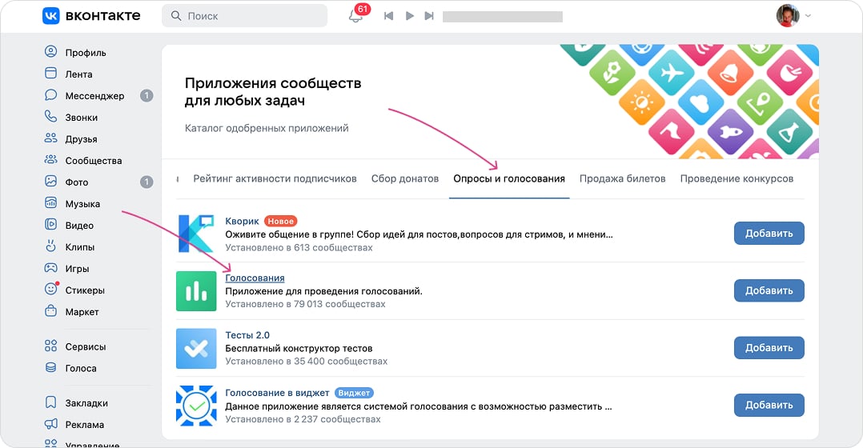This screenshot has width=863, height=448.
Task: Open Закладки from the sidebar
Action: pos(86,403)
